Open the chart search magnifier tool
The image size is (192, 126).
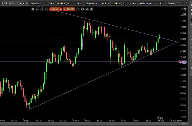click(x=33, y=9)
